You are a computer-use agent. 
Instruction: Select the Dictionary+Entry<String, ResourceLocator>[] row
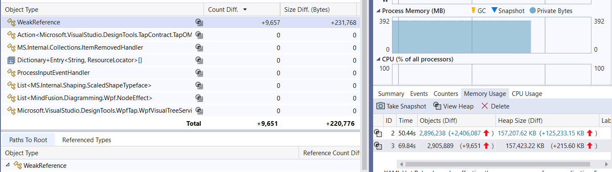point(79,60)
